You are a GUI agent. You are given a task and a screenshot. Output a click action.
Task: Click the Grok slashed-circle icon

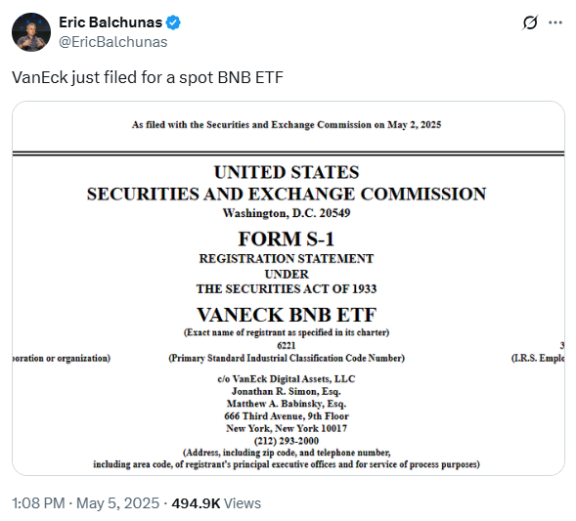point(530,22)
